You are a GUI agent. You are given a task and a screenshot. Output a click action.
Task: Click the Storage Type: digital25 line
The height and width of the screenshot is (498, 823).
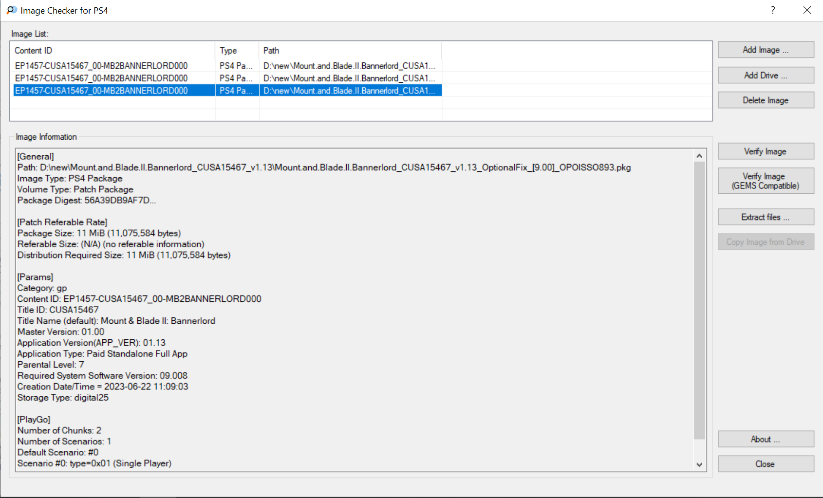pyautogui.click(x=63, y=397)
